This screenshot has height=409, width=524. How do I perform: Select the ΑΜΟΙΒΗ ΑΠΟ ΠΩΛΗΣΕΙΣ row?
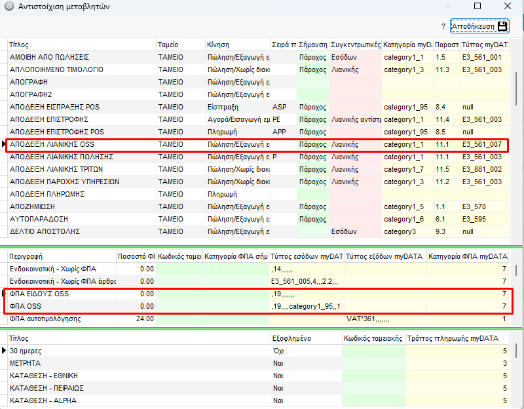click(x=79, y=57)
